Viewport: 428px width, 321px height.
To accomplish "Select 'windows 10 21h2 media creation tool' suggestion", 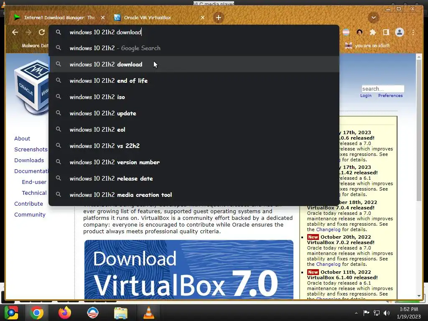I will (194, 195).
